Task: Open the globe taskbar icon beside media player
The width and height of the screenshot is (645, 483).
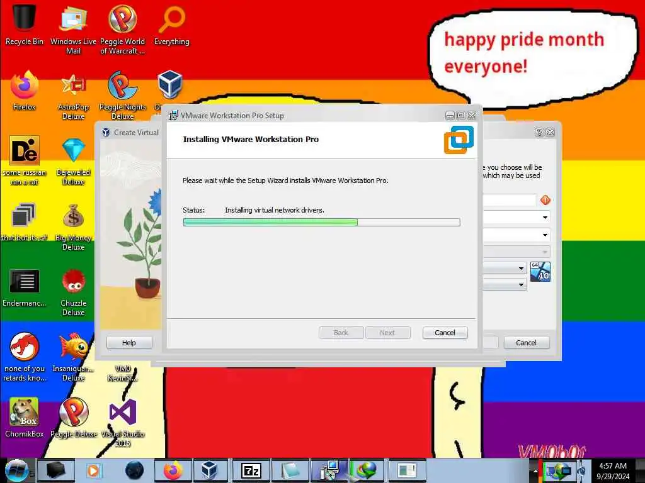Action: tap(134, 470)
